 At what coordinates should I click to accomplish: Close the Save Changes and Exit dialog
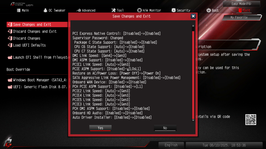tap(193, 16)
